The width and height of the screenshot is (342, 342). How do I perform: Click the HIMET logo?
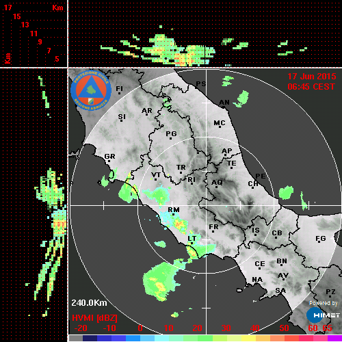(x=324, y=315)
